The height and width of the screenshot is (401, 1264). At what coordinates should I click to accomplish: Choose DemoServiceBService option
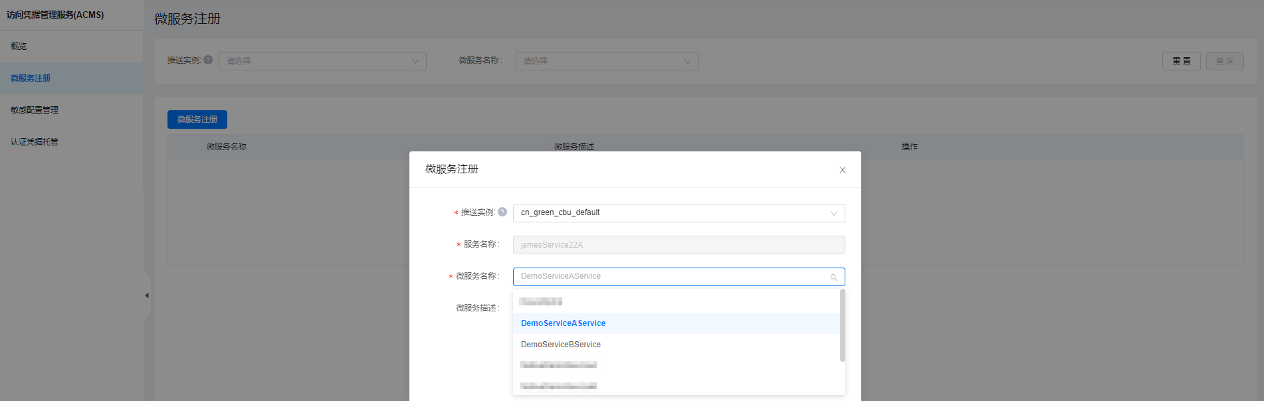[561, 345]
